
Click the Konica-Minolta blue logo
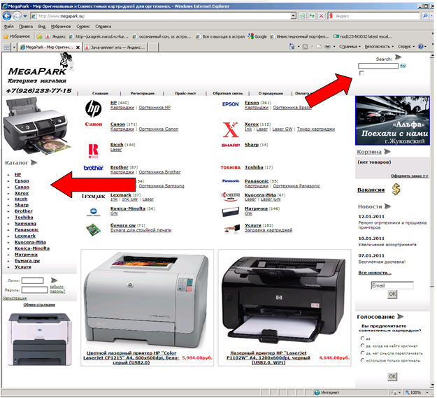click(94, 211)
